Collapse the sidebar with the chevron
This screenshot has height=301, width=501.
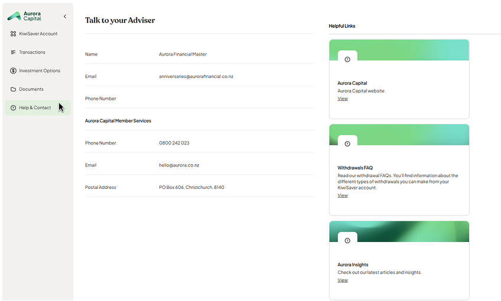(65, 17)
